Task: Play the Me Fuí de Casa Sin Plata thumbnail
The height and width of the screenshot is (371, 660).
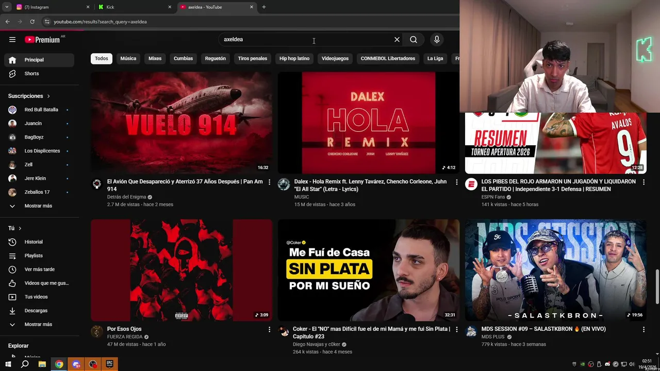Action: coord(369,271)
